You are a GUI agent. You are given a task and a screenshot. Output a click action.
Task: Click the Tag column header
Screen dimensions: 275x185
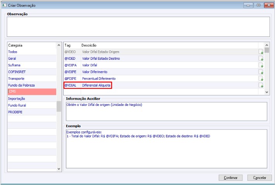[72, 45]
